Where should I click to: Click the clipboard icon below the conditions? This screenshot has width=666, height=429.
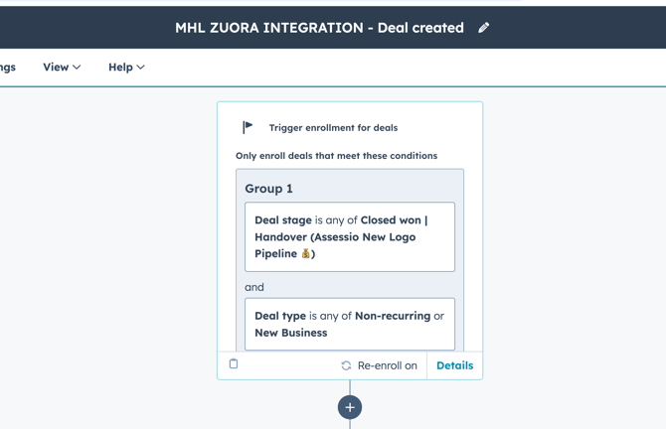(x=234, y=364)
